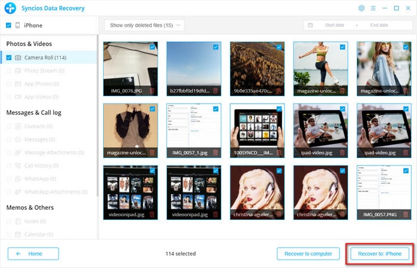Viewport: 417px width, 268px height.
Task: Select the 100SYNCD iPad thumbnail
Action: [257, 126]
